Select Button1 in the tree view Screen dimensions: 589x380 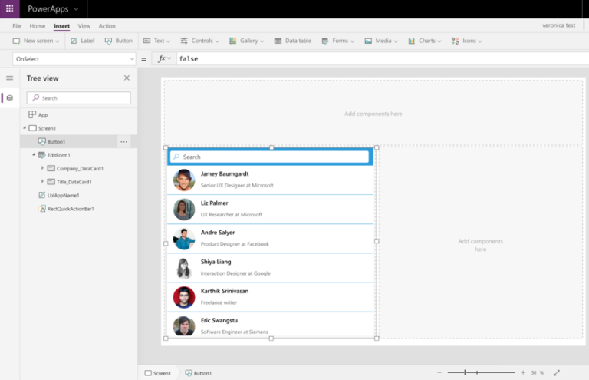52,142
